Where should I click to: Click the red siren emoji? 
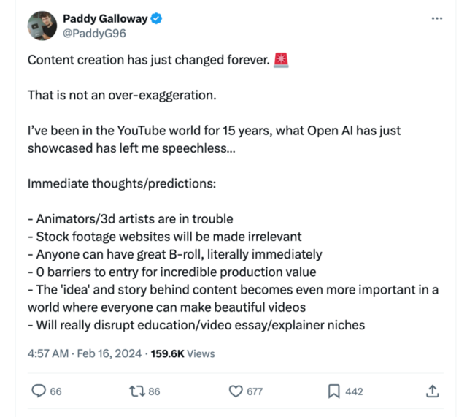[x=282, y=60]
